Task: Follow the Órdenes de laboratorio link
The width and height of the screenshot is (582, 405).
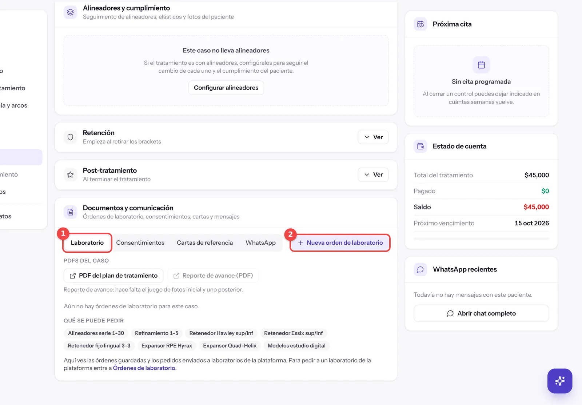Action: [x=144, y=368]
